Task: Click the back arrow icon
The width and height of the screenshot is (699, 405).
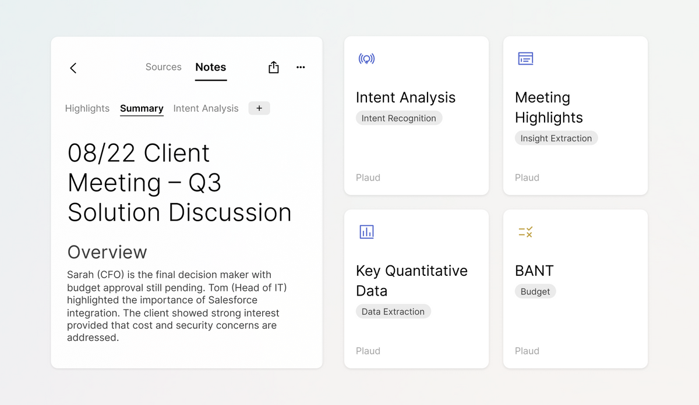Action: point(73,68)
